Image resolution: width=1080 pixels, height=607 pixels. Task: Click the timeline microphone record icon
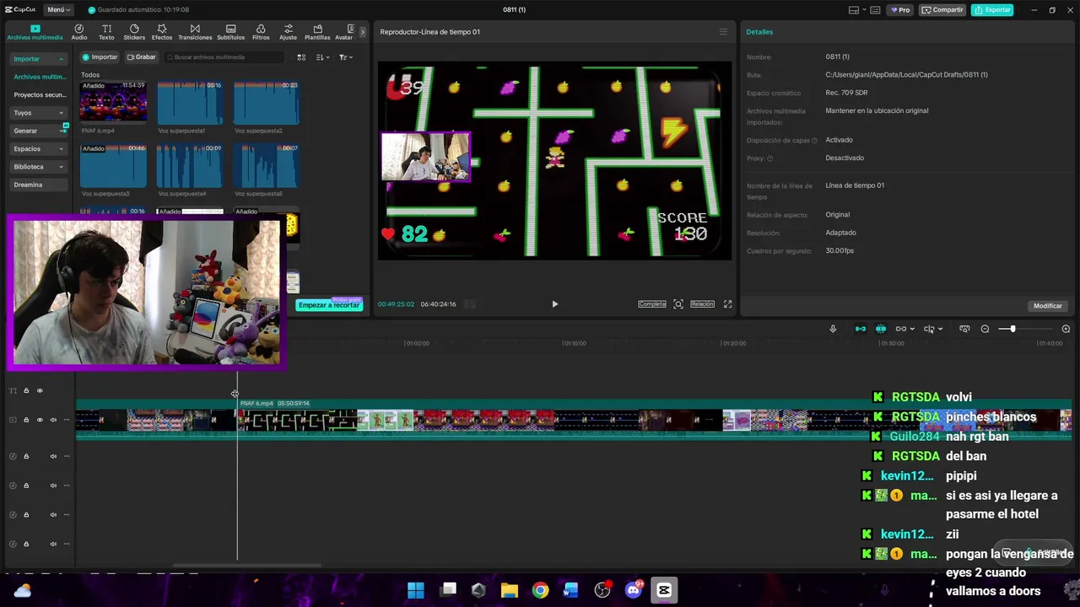click(833, 329)
